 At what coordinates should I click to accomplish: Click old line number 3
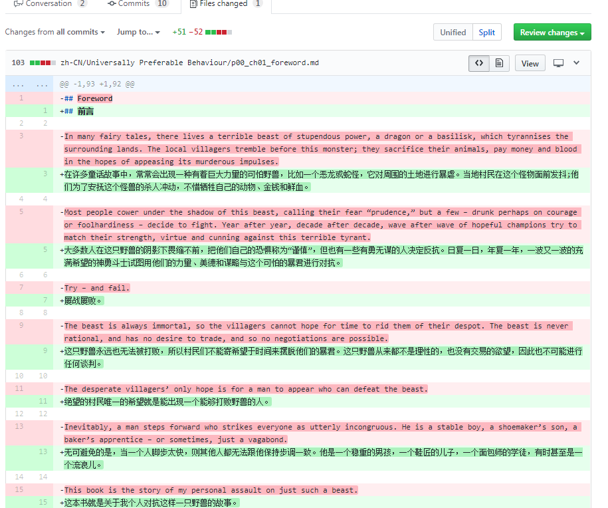pos(21,136)
